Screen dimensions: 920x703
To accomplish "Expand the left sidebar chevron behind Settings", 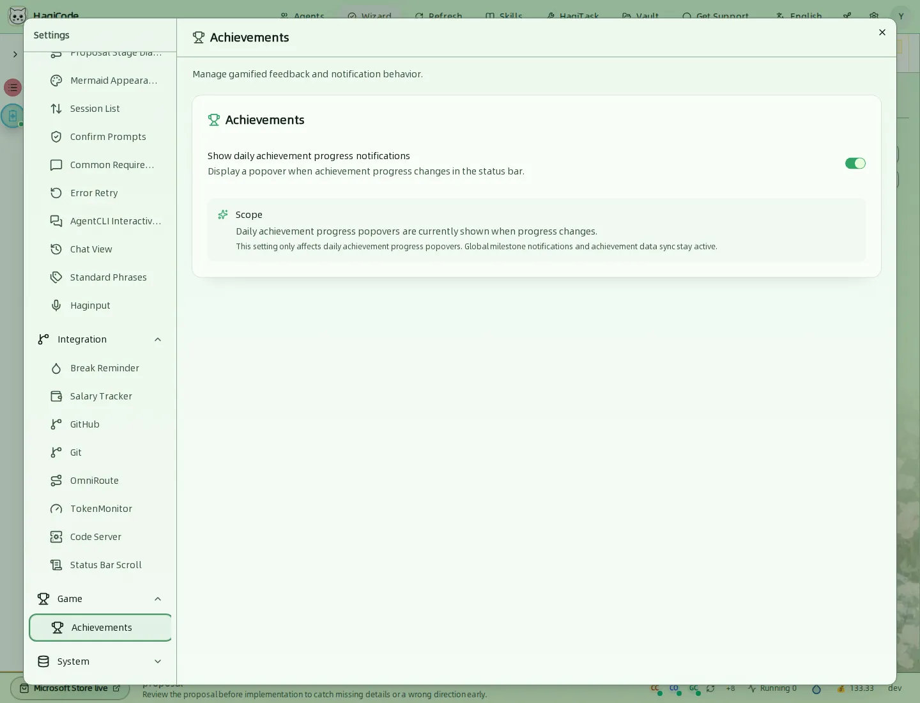I will pyautogui.click(x=15, y=54).
